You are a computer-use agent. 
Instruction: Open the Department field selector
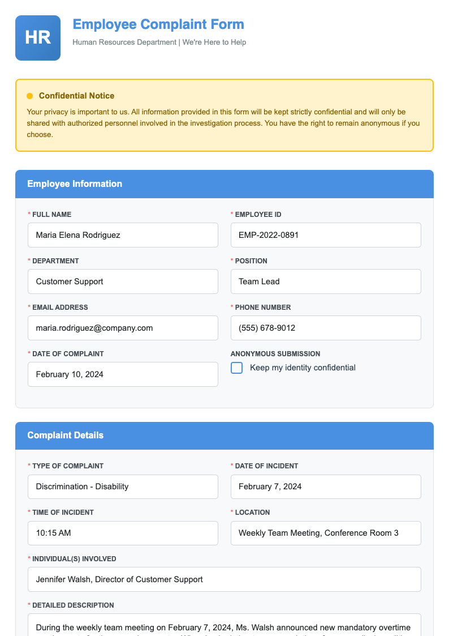[123, 281]
